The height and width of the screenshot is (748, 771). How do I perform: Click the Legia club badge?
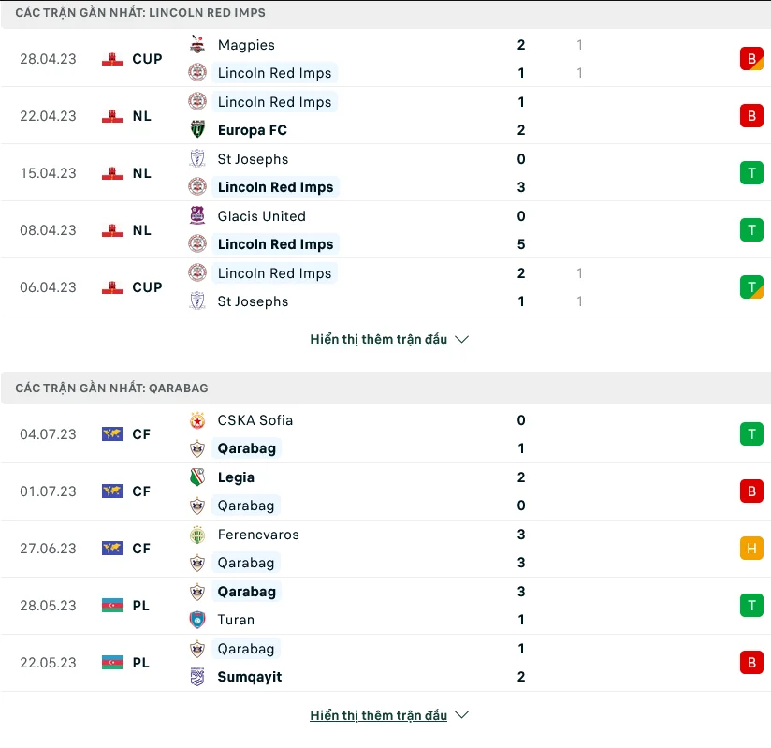pyautogui.click(x=197, y=477)
